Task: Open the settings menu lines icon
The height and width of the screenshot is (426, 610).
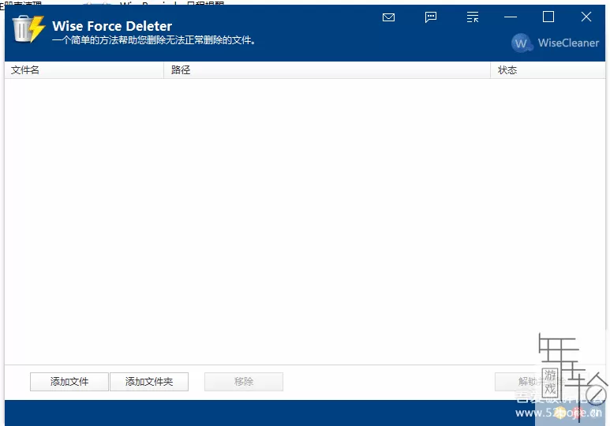Action: click(472, 17)
